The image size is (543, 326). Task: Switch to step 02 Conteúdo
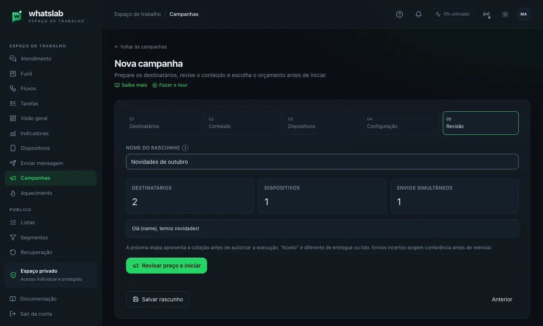(243, 123)
